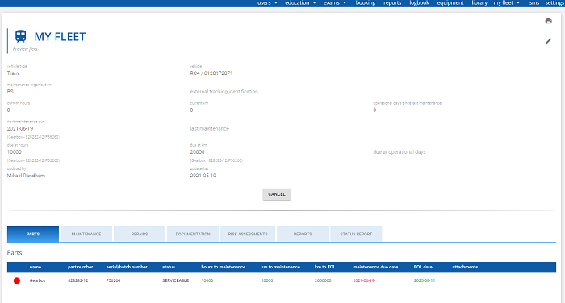
Task: Open my fleet in top navigation
Action: point(503,3)
